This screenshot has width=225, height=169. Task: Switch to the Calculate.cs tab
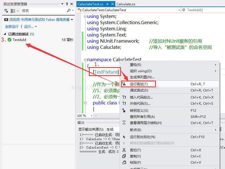pyautogui.click(x=126, y=4)
